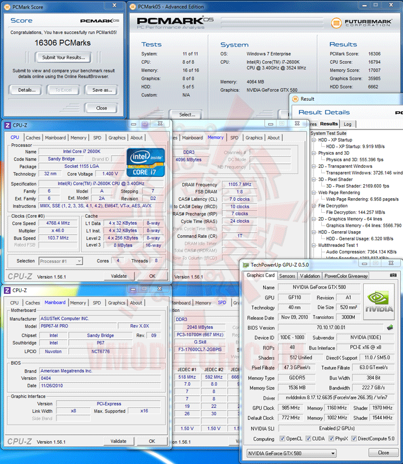Collapse the HDD - General Usage node
The image size is (403, 464).
pos(313,232)
